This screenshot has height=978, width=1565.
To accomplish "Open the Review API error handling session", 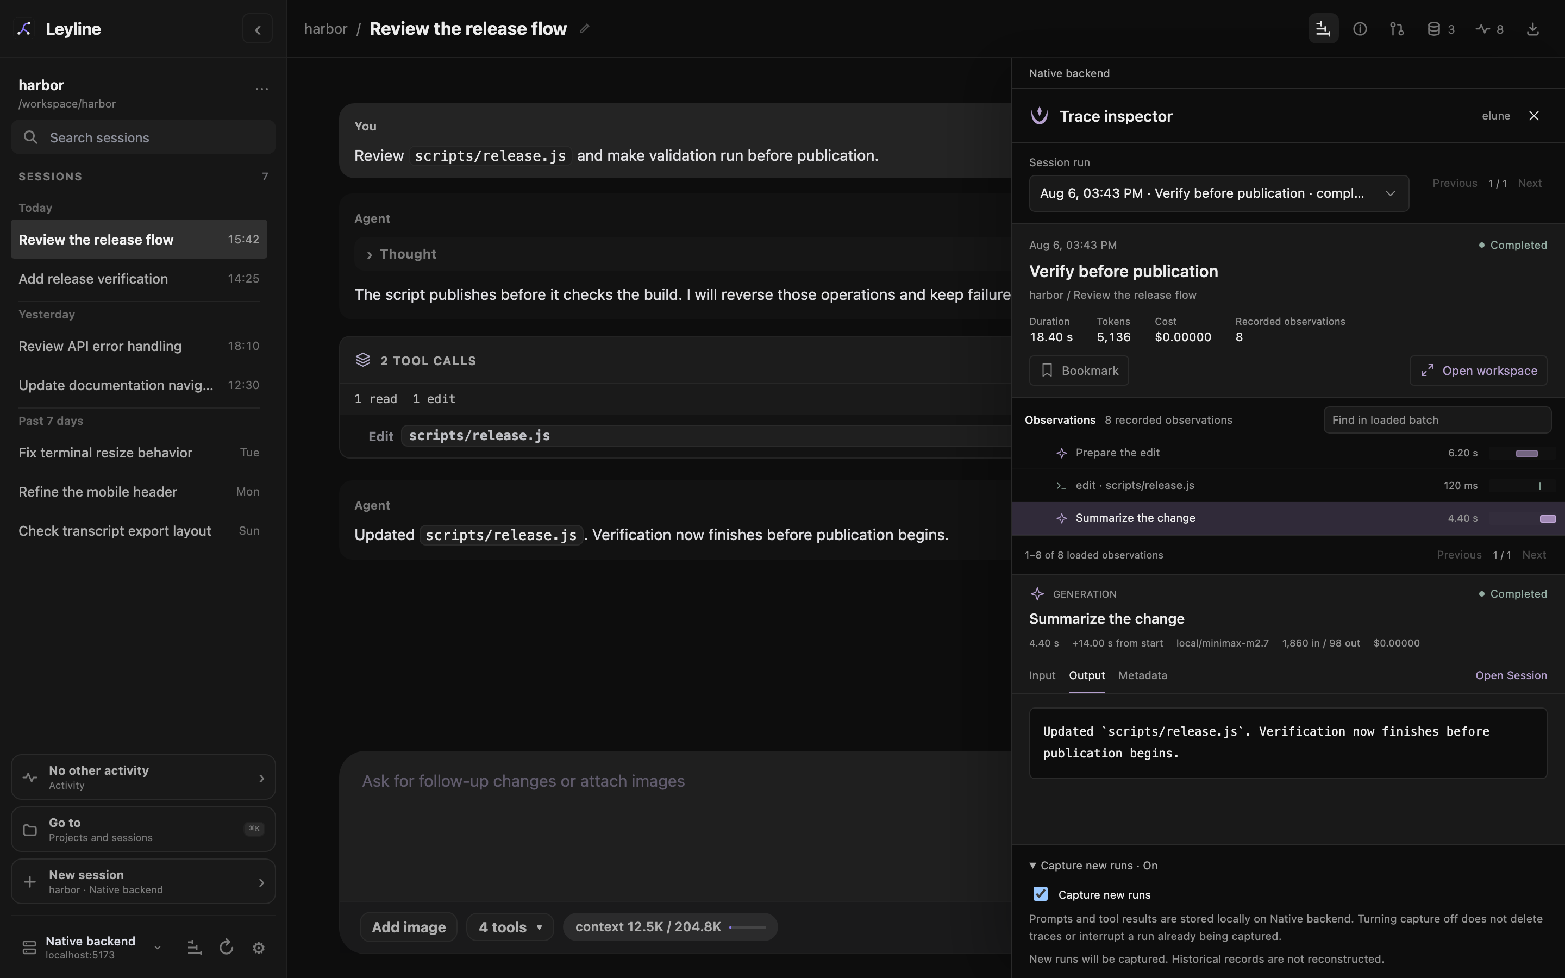I will click(x=139, y=346).
